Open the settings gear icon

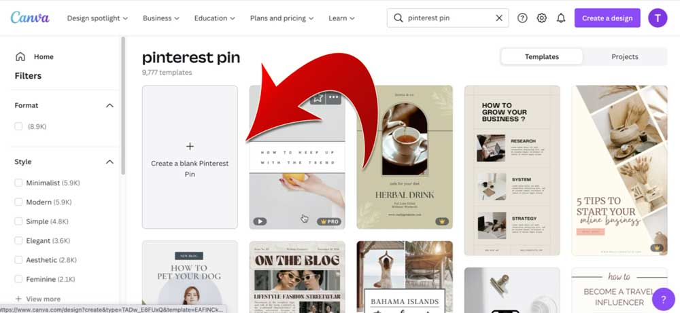542,18
